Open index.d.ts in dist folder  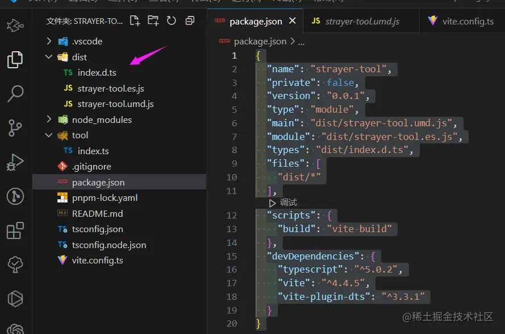click(119, 73)
